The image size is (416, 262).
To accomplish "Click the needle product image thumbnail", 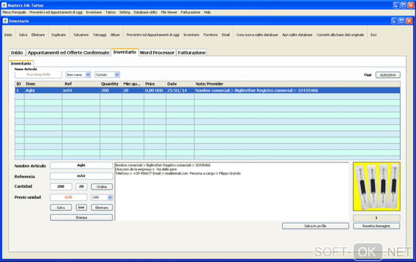I will 376,186.
